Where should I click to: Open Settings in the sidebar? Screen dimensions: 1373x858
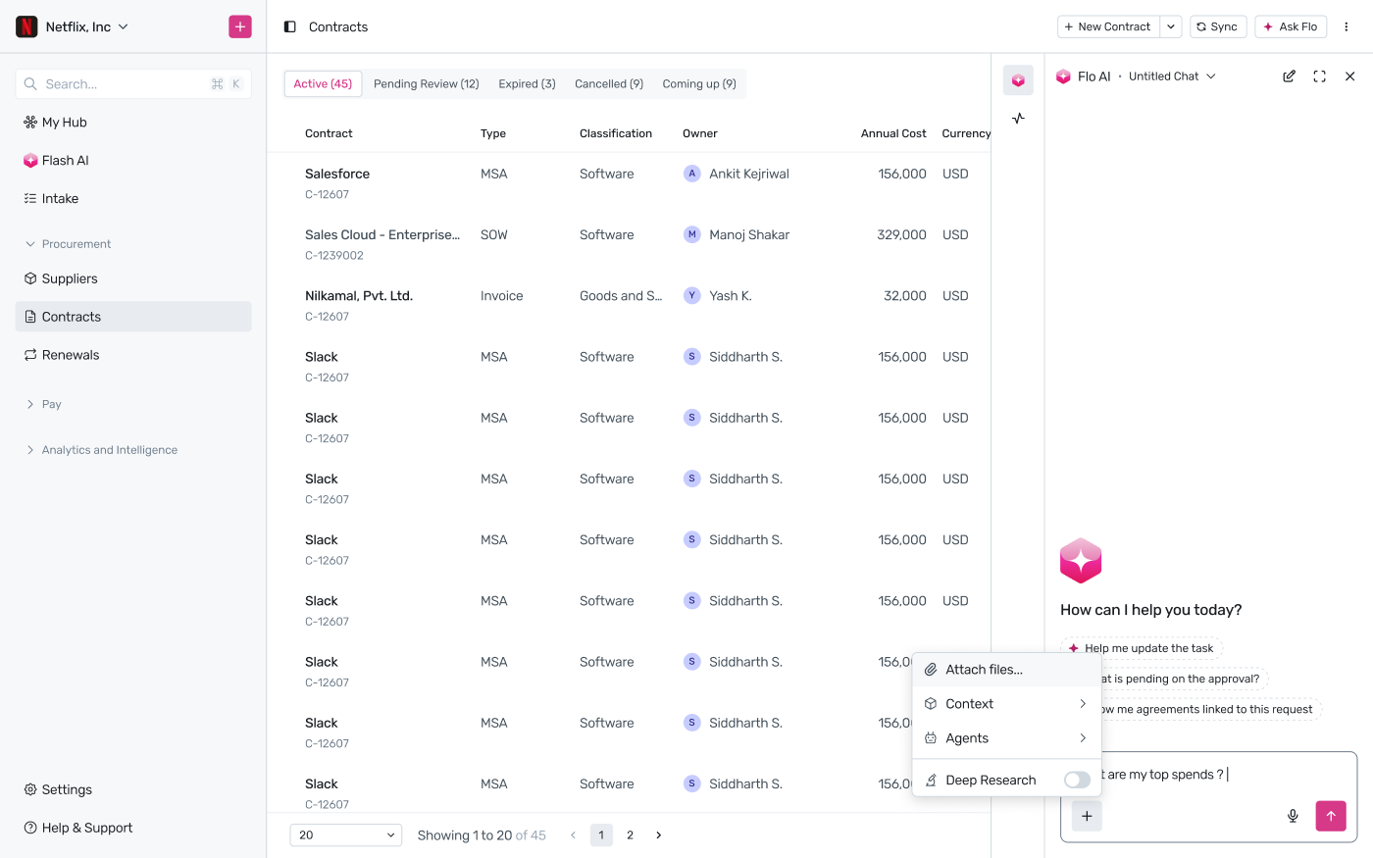tap(133, 789)
